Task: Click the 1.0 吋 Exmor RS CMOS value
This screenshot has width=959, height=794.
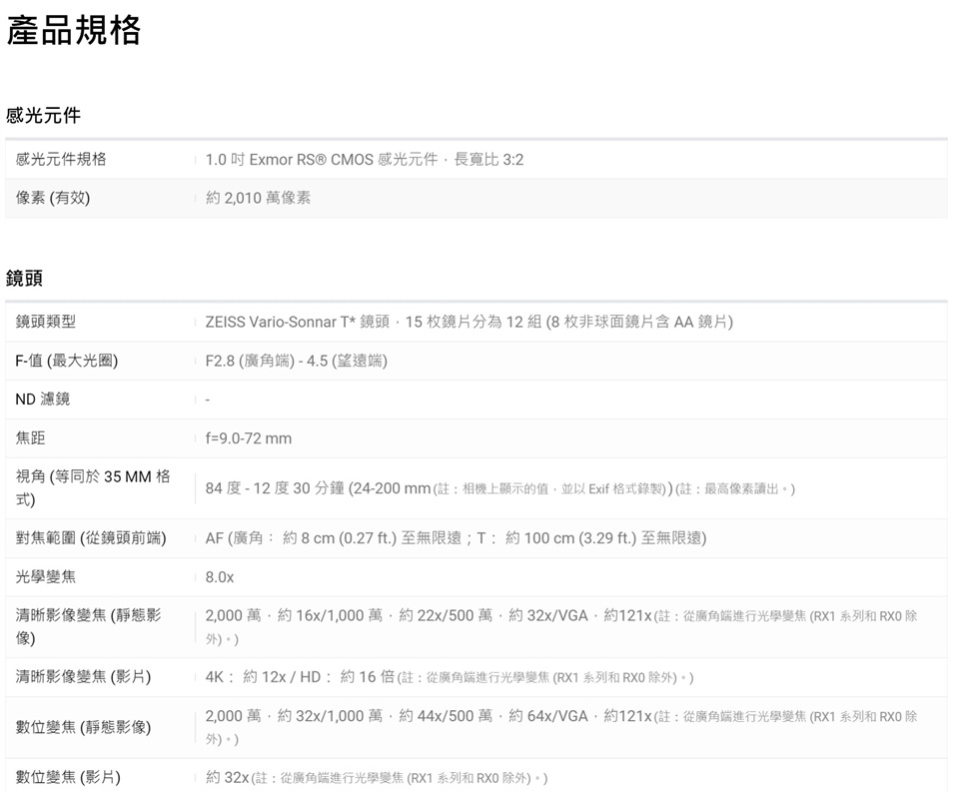Action: [364, 160]
